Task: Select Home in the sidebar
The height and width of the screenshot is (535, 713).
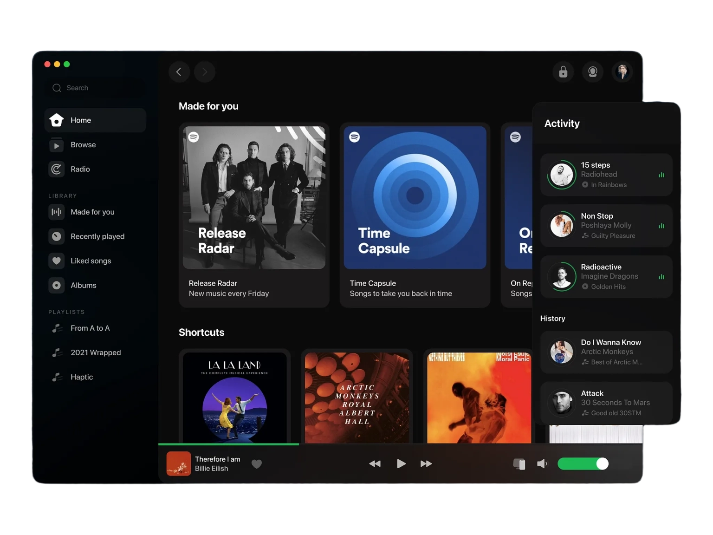Action: point(95,120)
